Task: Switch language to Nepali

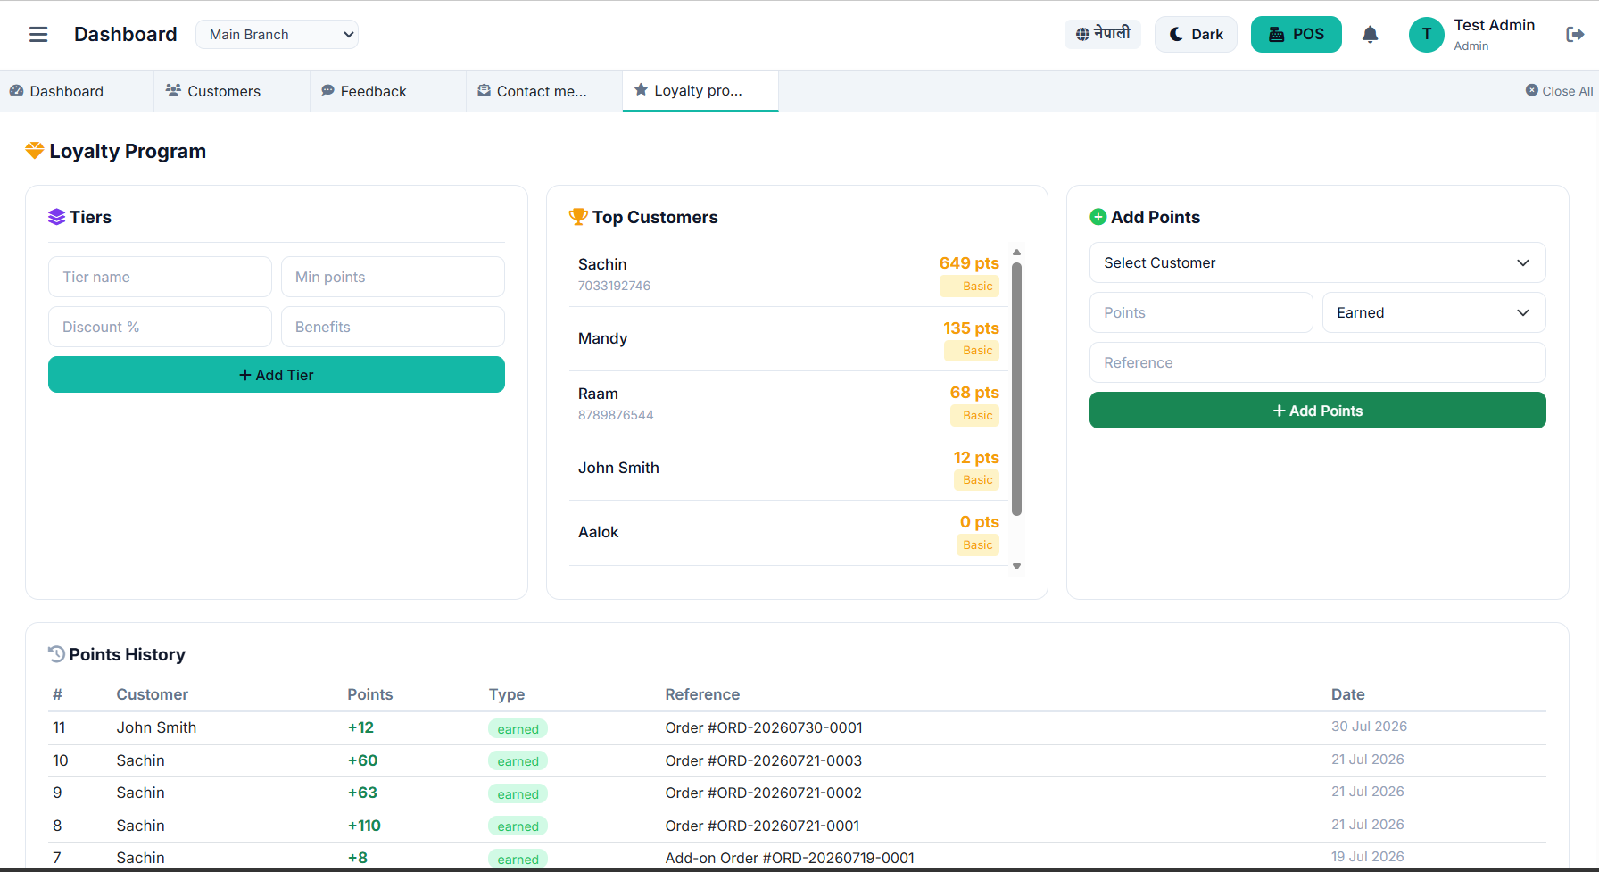Action: click(x=1103, y=34)
